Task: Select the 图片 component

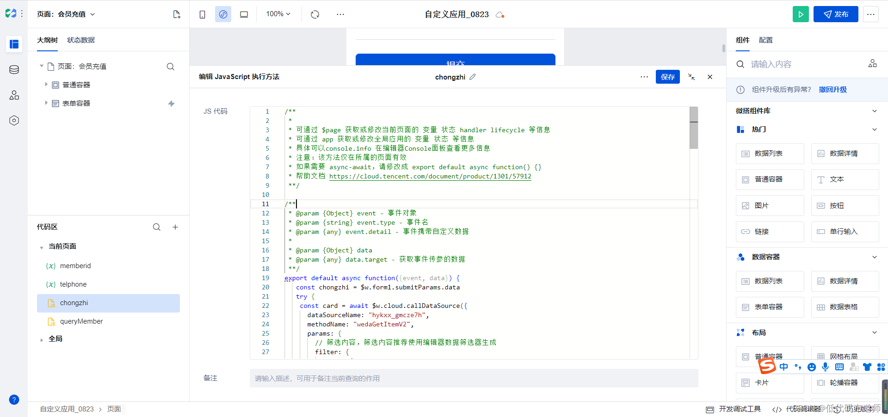Action: (x=770, y=205)
